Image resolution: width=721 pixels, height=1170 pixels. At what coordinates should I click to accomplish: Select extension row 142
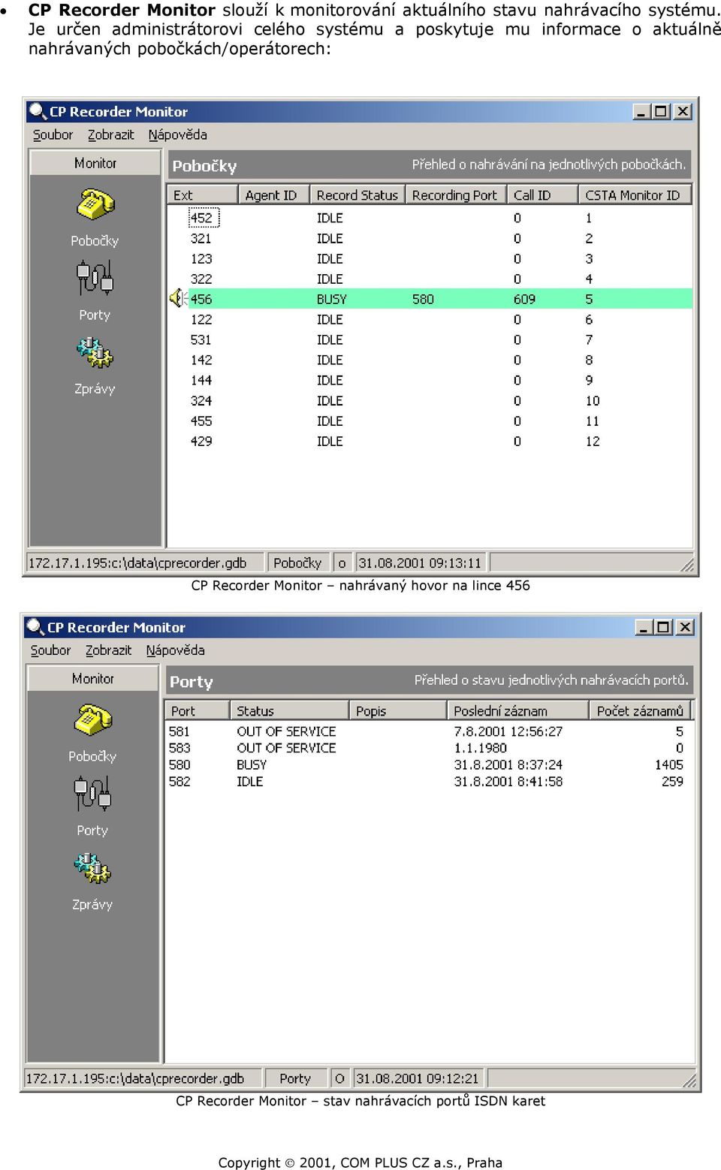click(429, 360)
